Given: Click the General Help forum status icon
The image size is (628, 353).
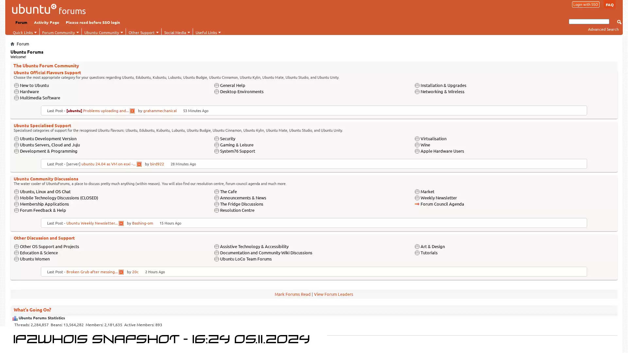Looking at the screenshot, I should [x=217, y=86].
